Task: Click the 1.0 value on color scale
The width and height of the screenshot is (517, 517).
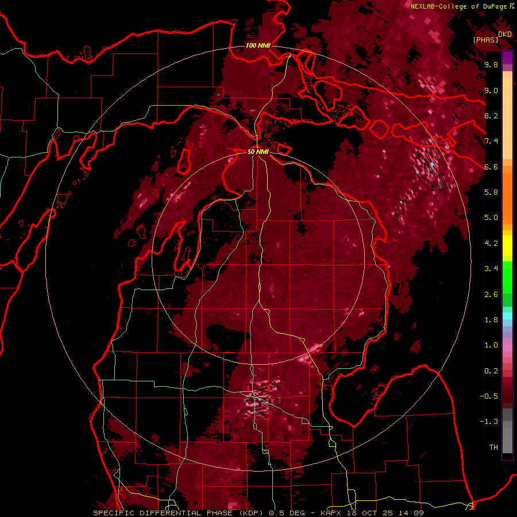Action: (x=491, y=345)
